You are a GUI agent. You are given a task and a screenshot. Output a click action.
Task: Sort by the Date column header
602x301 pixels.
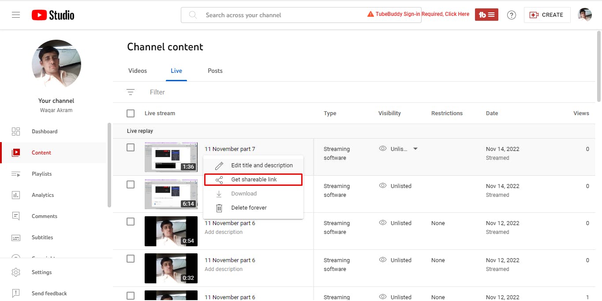click(492, 113)
